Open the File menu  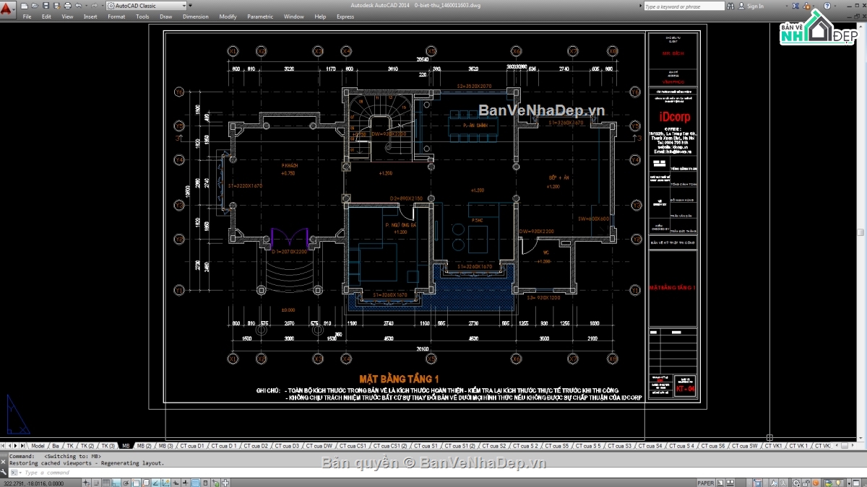(27, 17)
